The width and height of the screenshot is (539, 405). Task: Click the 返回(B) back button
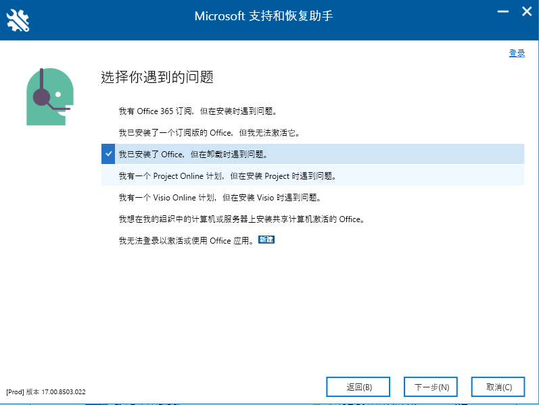(358, 387)
